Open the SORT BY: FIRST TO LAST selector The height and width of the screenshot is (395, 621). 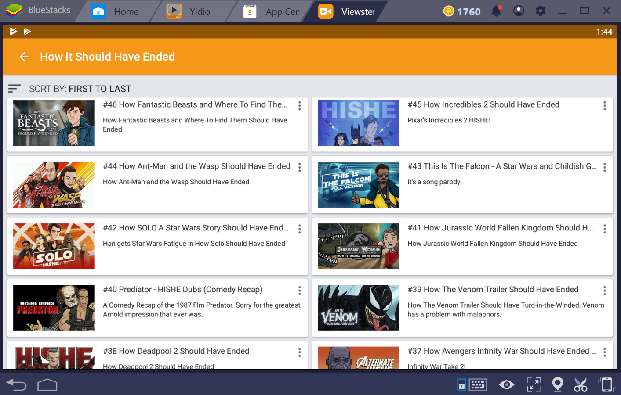pyautogui.click(x=80, y=89)
